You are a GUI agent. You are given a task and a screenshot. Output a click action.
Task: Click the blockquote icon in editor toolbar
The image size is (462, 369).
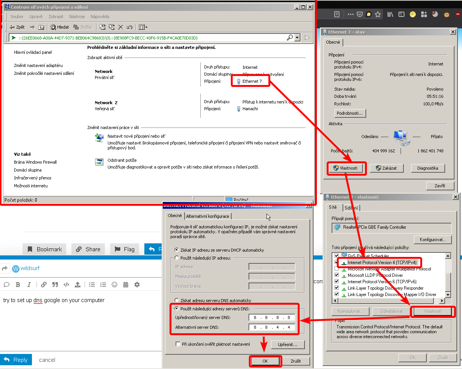[x=55, y=285]
